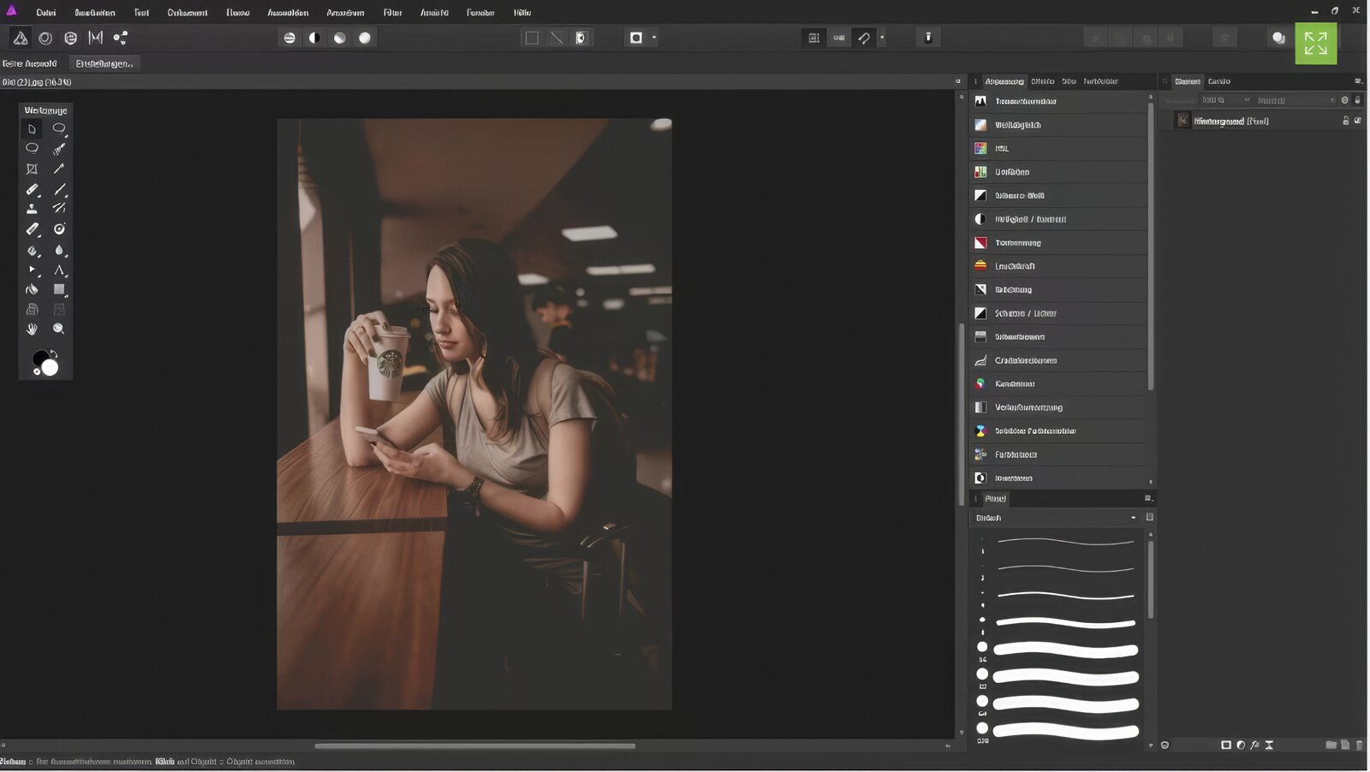This screenshot has width=1370, height=772.
Task: Add the half-circle brightness contrast adjustment row
Action: coord(1057,219)
